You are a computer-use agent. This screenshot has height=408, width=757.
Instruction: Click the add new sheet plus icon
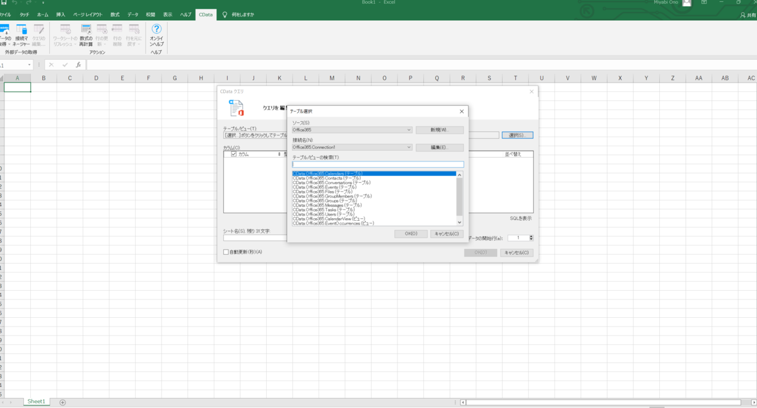pyautogui.click(x=62, y=402)
